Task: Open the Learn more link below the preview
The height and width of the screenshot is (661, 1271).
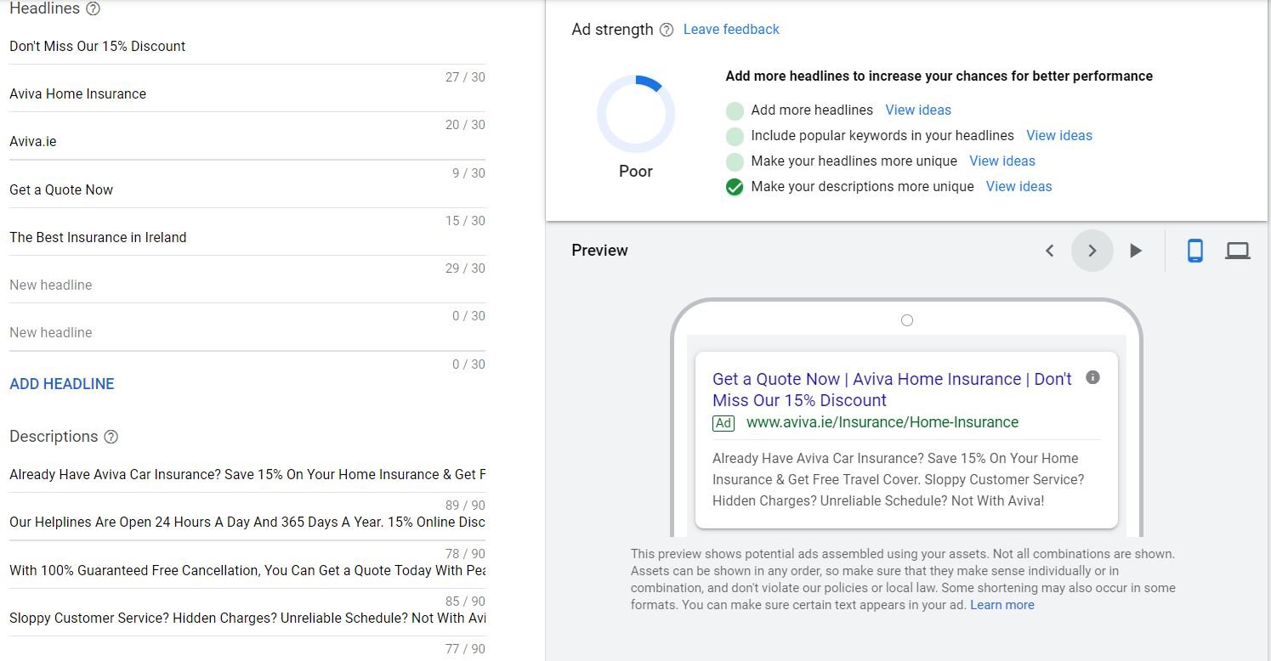Action: pos(1001,604)
